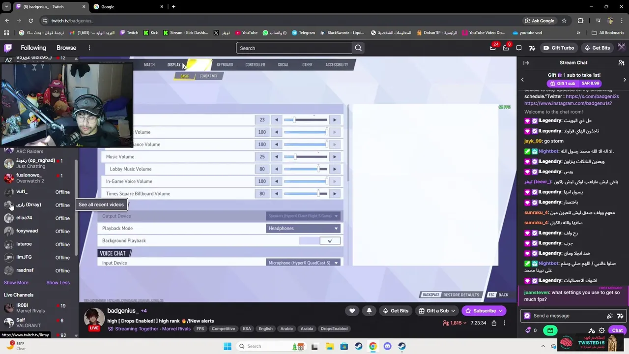Show previous gift leaderboard slide

pos(522,80)
